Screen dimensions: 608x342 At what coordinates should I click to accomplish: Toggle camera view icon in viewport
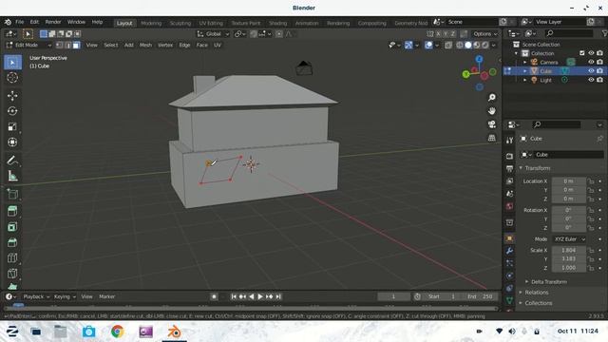tap(492, 124)
